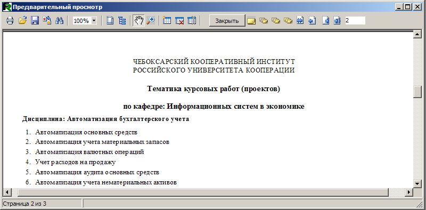This screenshot has width=426, height=210.
Task: Click the horizontal scrollbar thumb
Action: [x=203, y=192]
